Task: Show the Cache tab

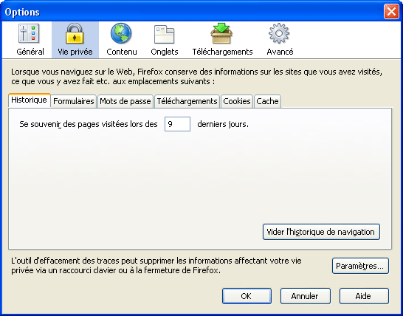Action: point(267,101)
